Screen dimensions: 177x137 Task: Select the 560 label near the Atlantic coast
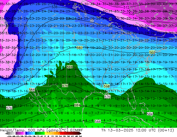tap(152, 52)
